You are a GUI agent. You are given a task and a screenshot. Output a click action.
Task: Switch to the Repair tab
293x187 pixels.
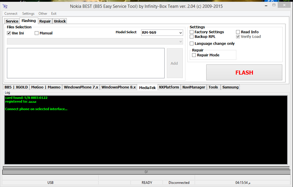45,21
